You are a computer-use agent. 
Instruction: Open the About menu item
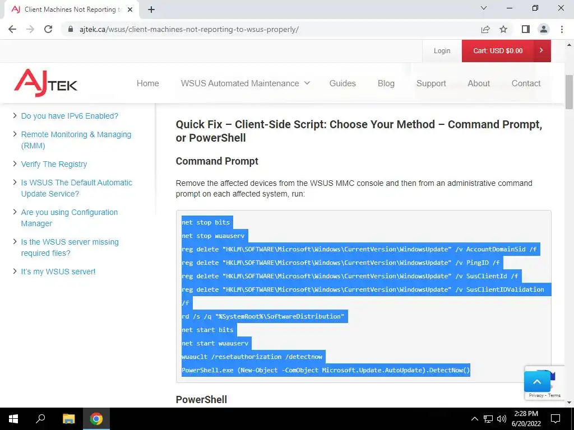(x=479, y=83)
